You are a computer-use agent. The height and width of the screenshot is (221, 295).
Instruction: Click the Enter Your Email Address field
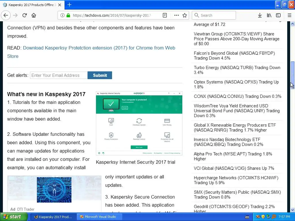pyautogui.click(x=59, y=75)
